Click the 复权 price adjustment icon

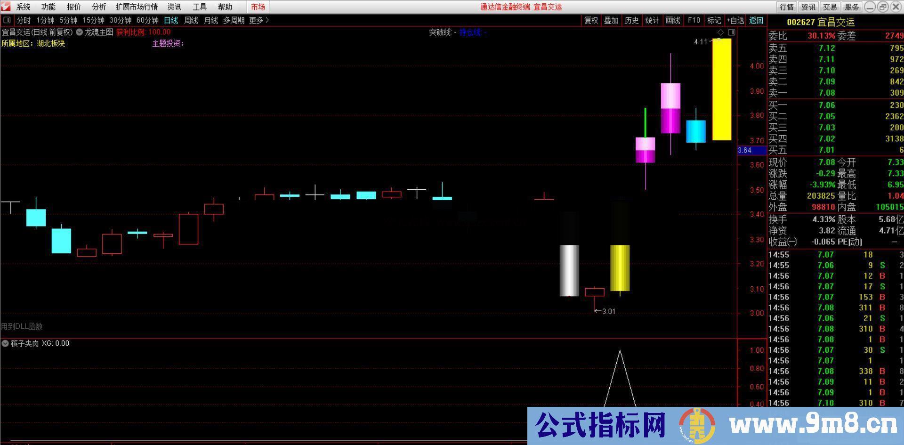click(591, 20)
